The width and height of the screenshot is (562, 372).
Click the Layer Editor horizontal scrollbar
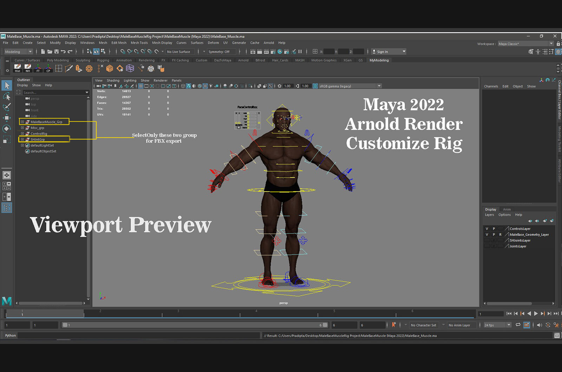point(509,304)
